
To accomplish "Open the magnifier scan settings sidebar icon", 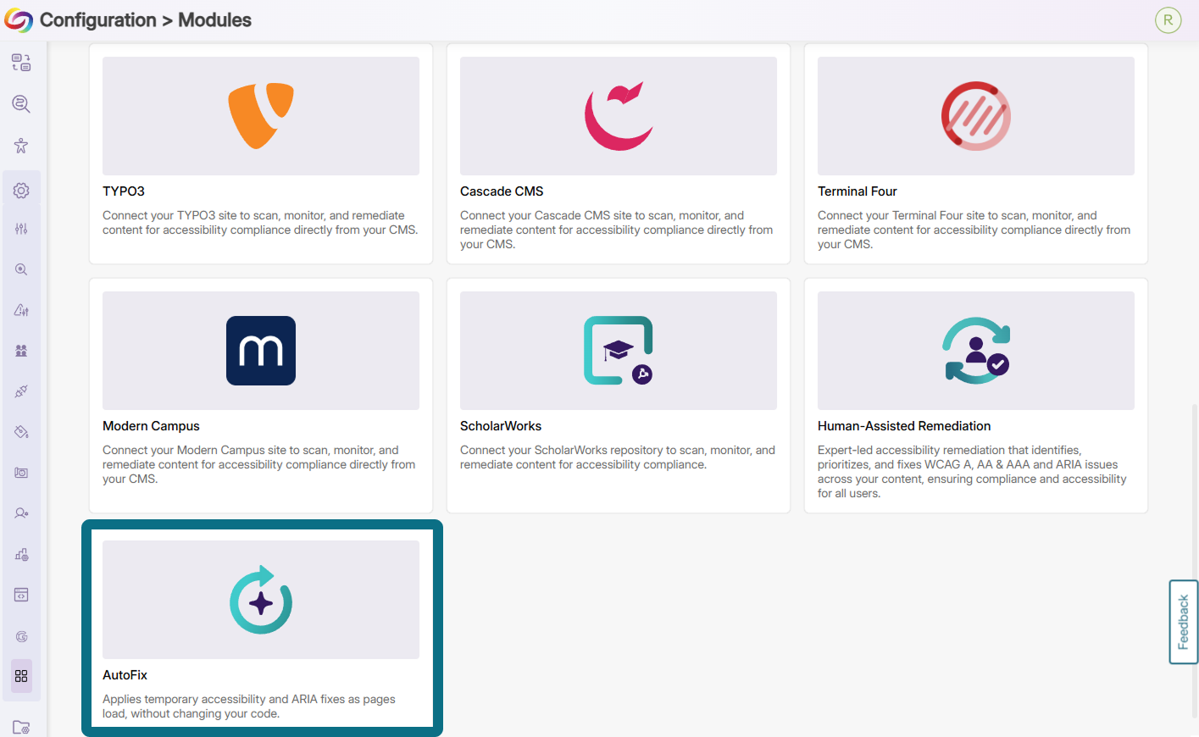I will (x=21, y=269).
